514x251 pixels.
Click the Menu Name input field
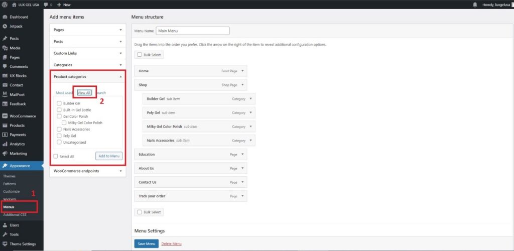click(192, 31)
